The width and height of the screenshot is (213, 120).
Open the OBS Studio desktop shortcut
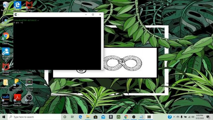pos(29,99)
